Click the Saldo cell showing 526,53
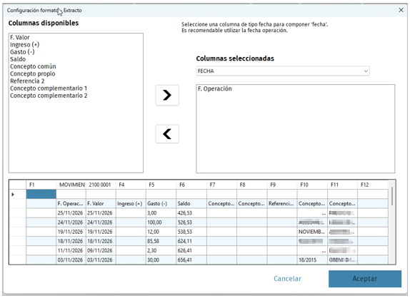410x298 pixels. click(191, 222)
